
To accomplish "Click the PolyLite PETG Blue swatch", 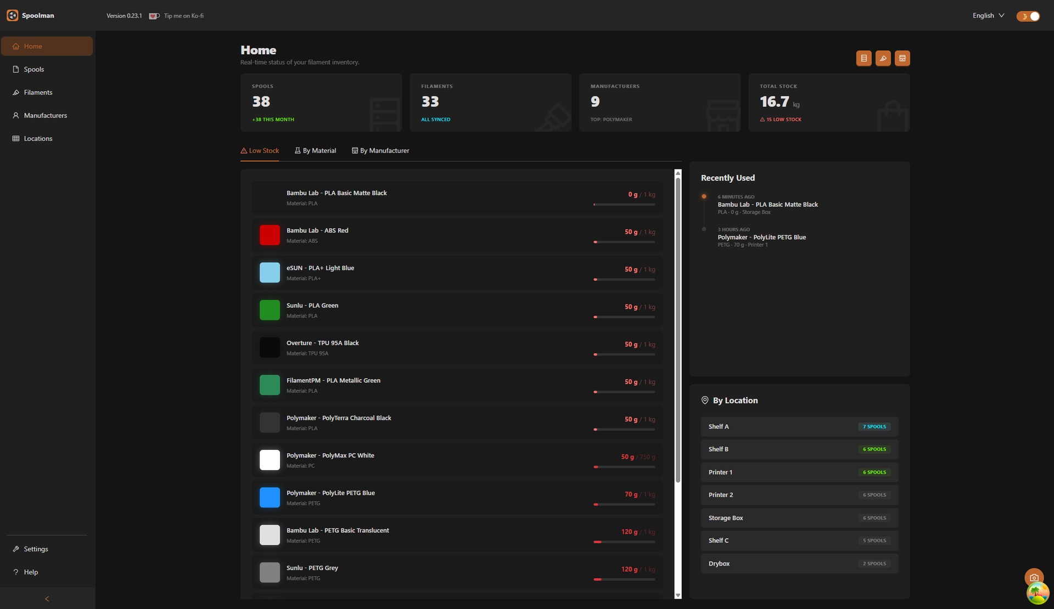I will (x=270, y=498).
